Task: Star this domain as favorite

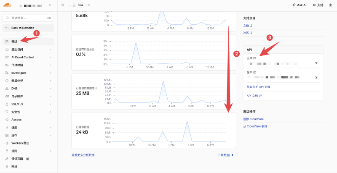Action: (x=62, y=5)
